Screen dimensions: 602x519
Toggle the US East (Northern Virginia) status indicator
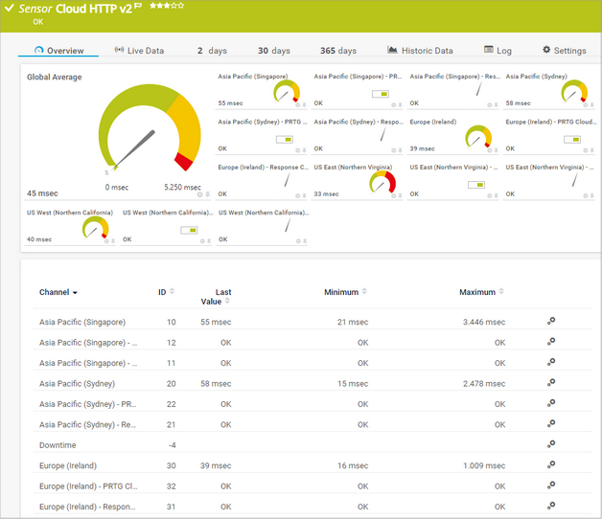[476, 185]
